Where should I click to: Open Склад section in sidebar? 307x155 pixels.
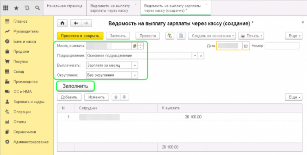(19, 72)
